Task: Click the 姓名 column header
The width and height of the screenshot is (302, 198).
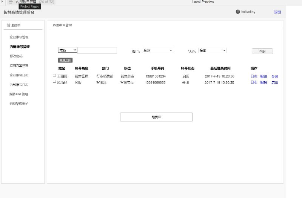Action: 62,69
